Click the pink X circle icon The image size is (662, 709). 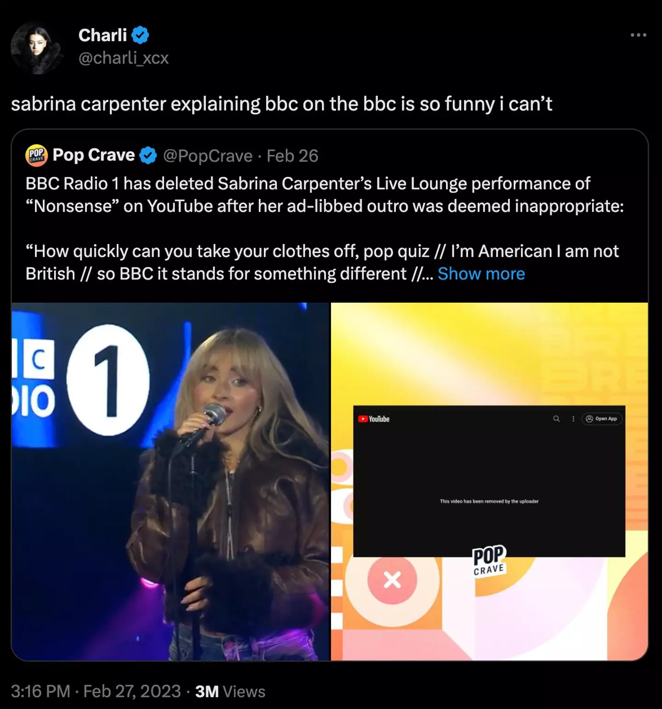click(392, 579)
